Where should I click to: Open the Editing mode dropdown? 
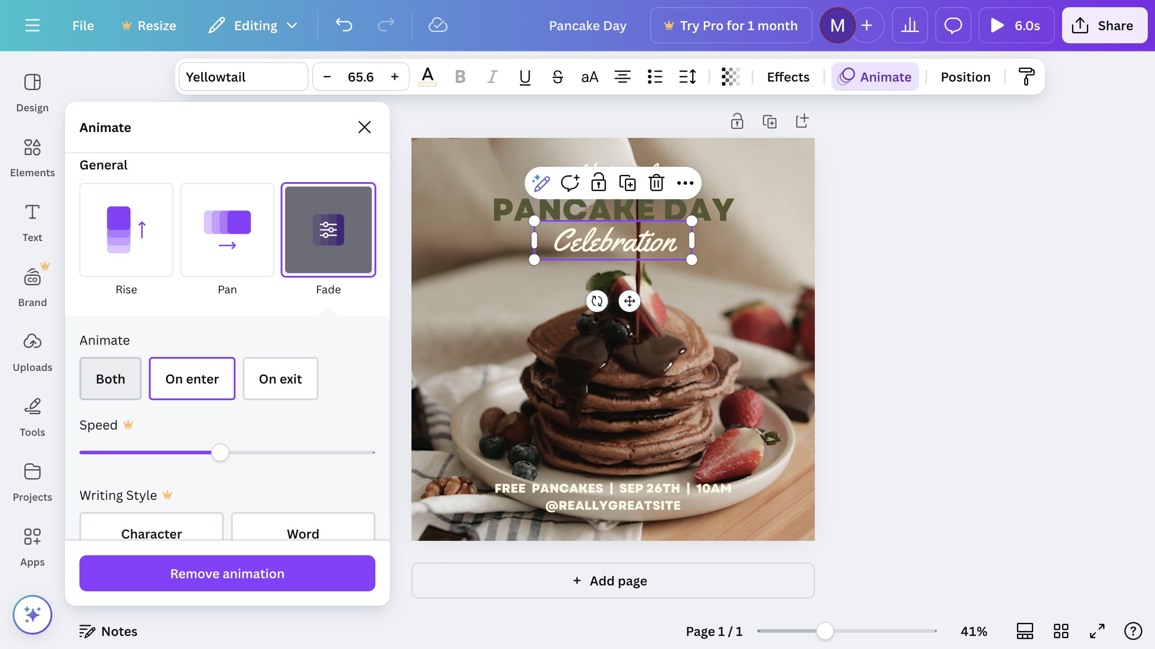[254, 26]
